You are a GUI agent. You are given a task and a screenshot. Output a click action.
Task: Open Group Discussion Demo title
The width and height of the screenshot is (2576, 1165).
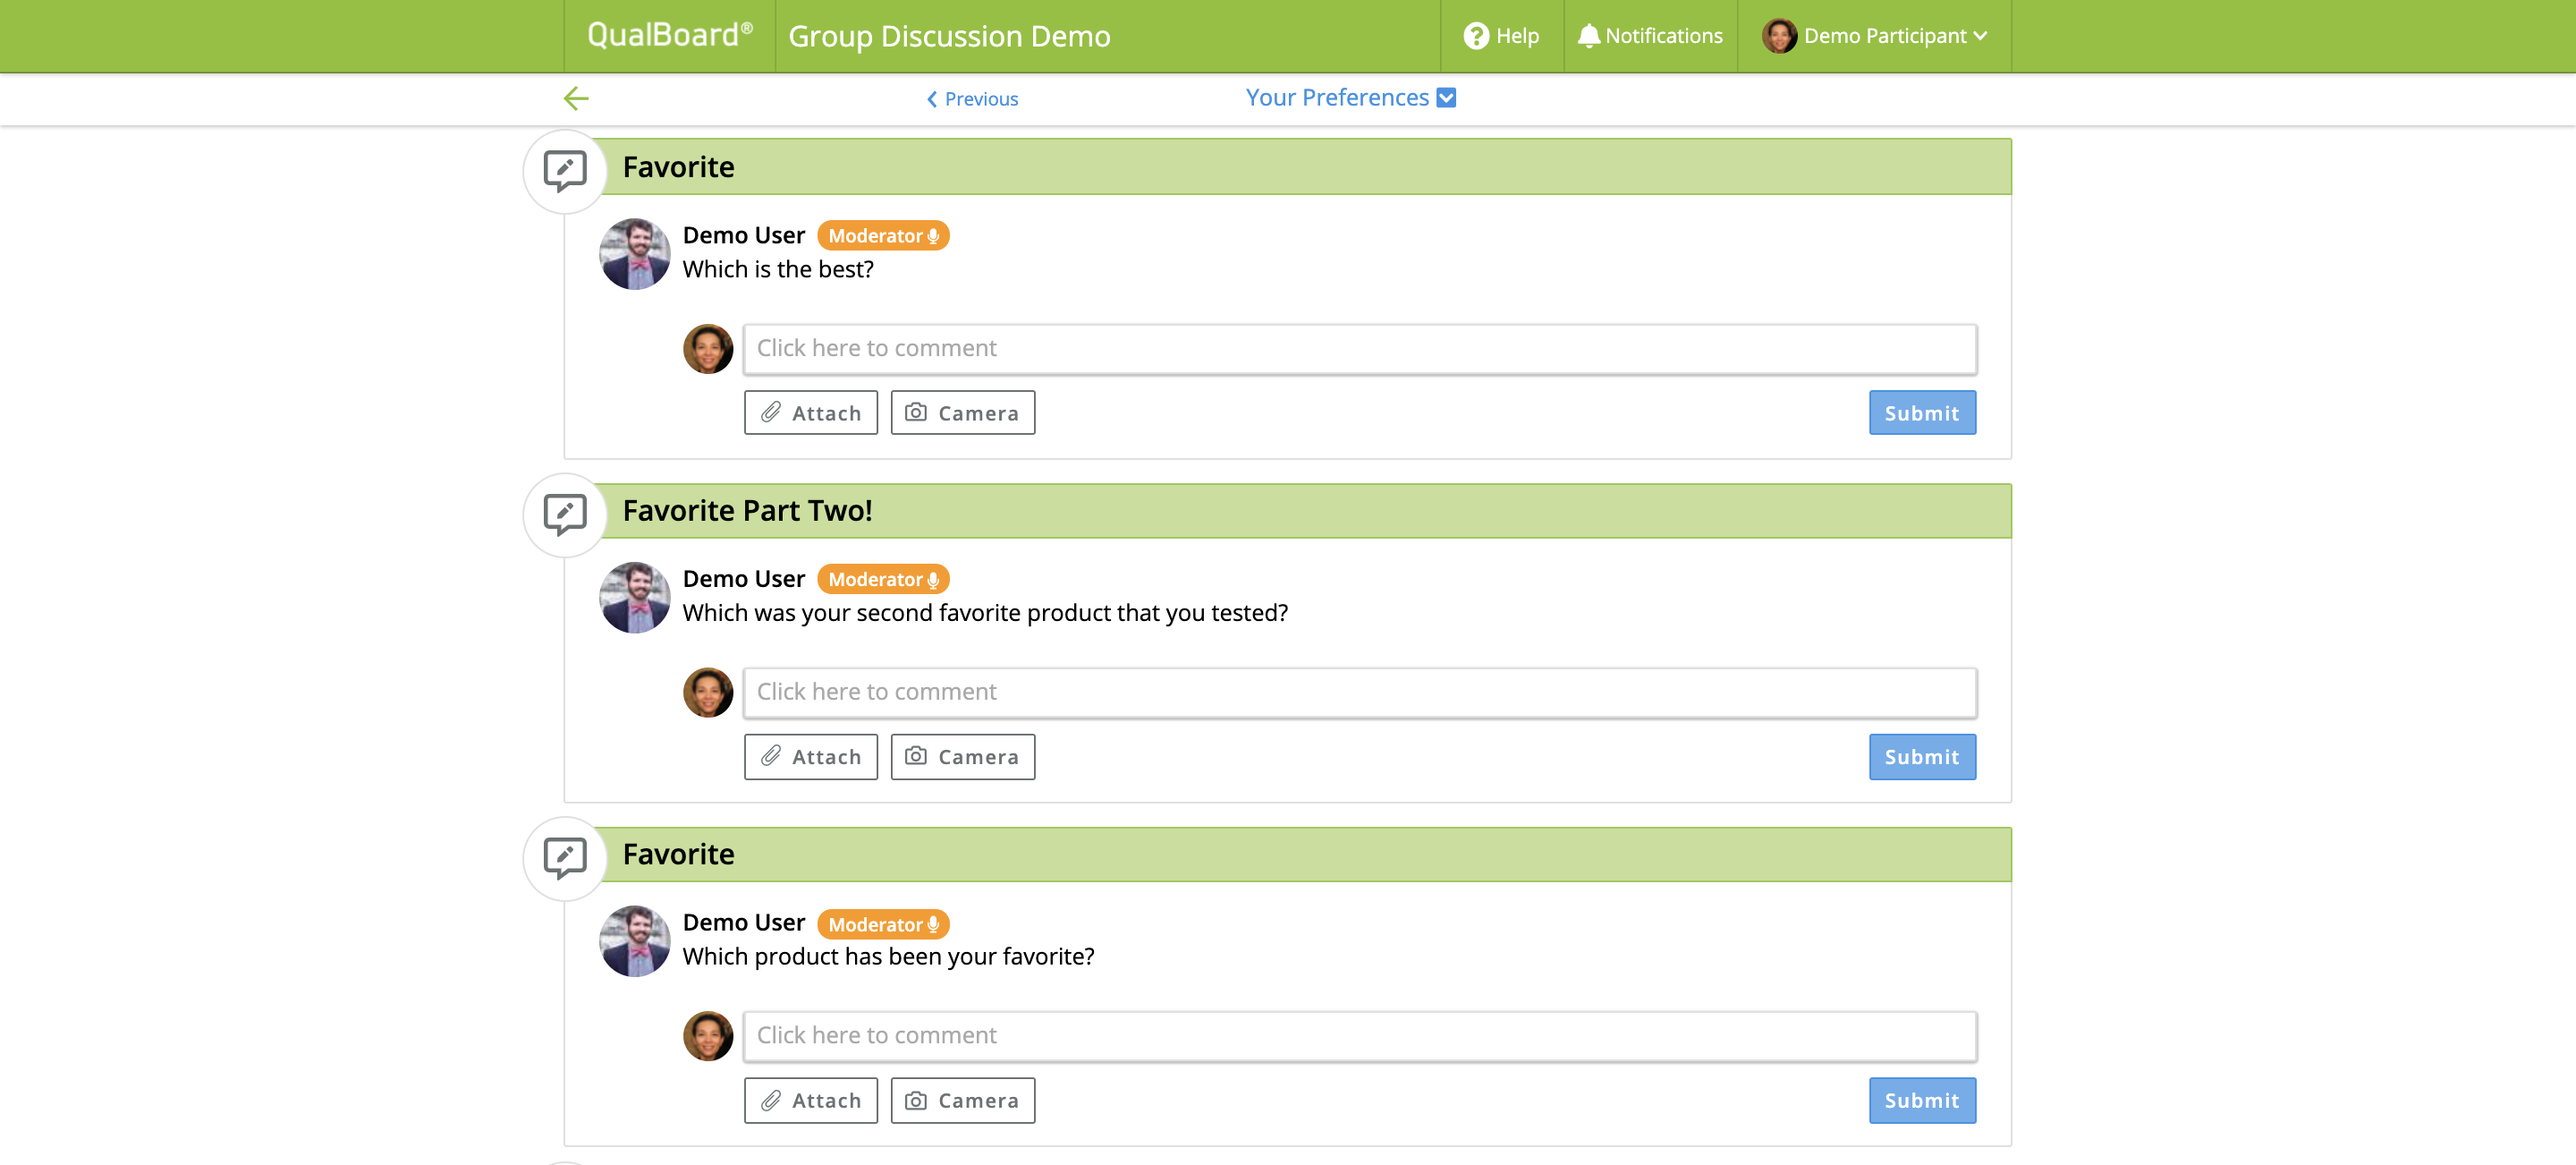pyautogui.click(x=949, y=36)
